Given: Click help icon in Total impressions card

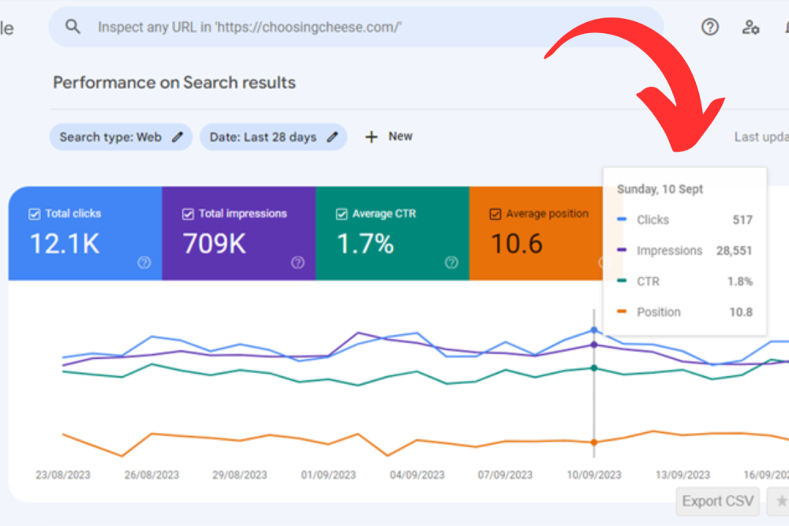Looking at the screenshot, I should tap(297, 263).
